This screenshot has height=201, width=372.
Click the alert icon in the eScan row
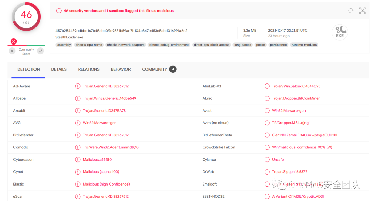click(x=78, y=196)
